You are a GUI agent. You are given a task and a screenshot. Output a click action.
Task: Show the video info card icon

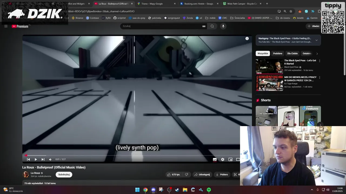click(x=247, y=39)
